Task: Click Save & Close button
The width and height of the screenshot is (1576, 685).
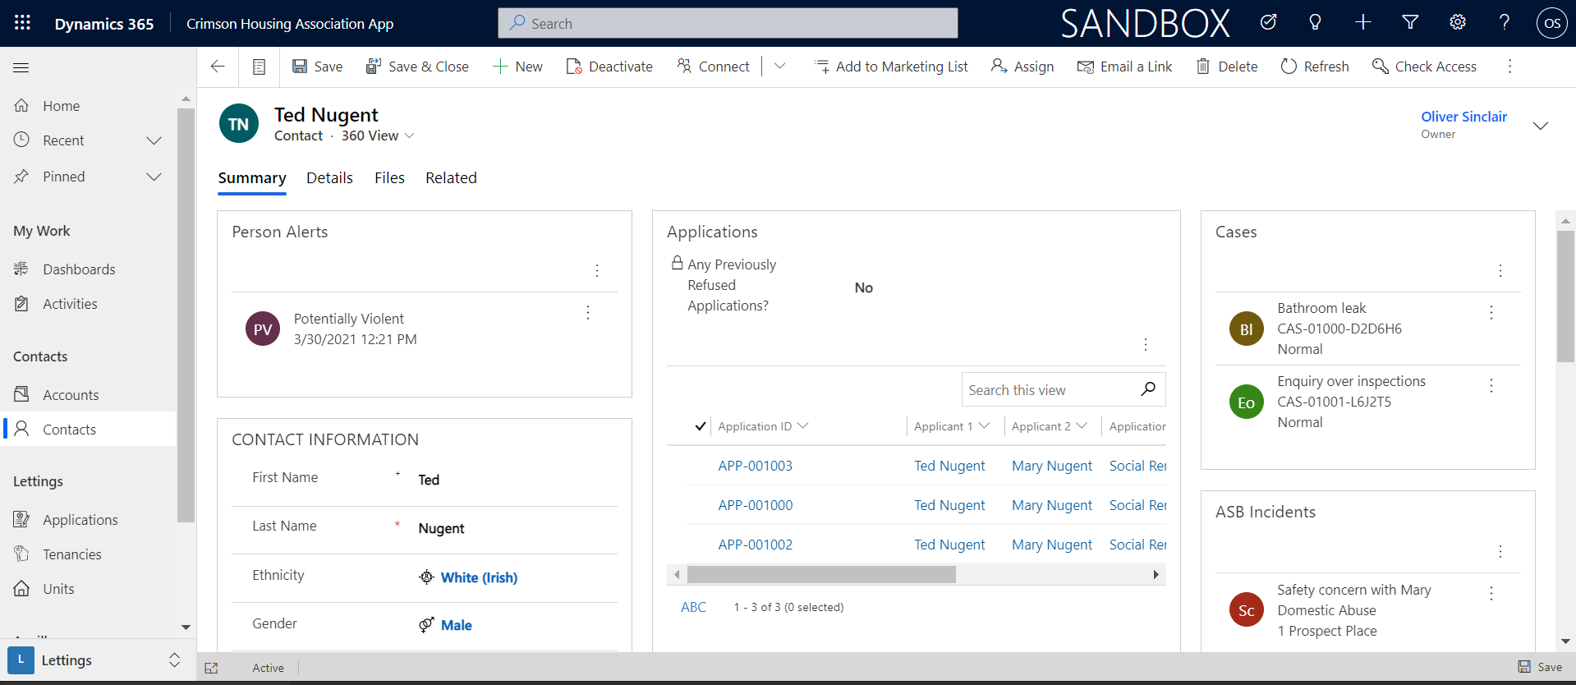Action: pos(417,67)
